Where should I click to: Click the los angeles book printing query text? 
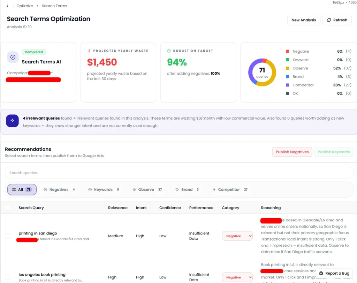(x=42, y=275)
